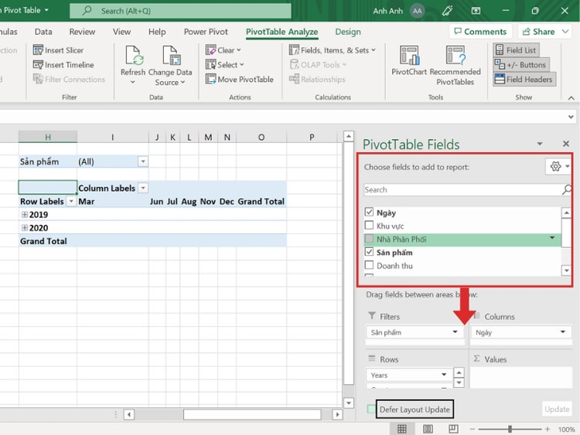Select column H header
Image resolution: width=580 pixels, height=435 pixels.
(x=48, y=137)
